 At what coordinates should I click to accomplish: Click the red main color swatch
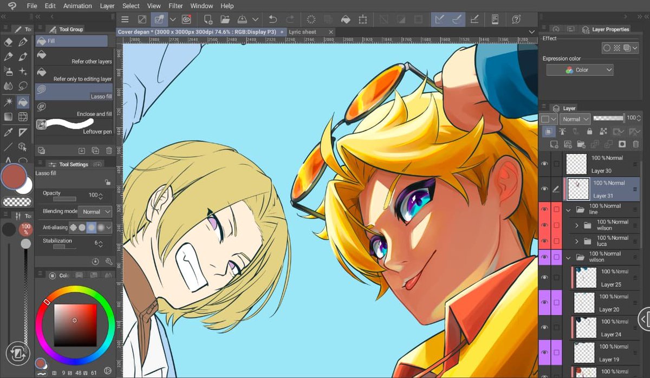[x=14, y=177]
